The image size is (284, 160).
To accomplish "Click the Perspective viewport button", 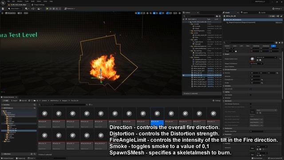I will [10, 13].
